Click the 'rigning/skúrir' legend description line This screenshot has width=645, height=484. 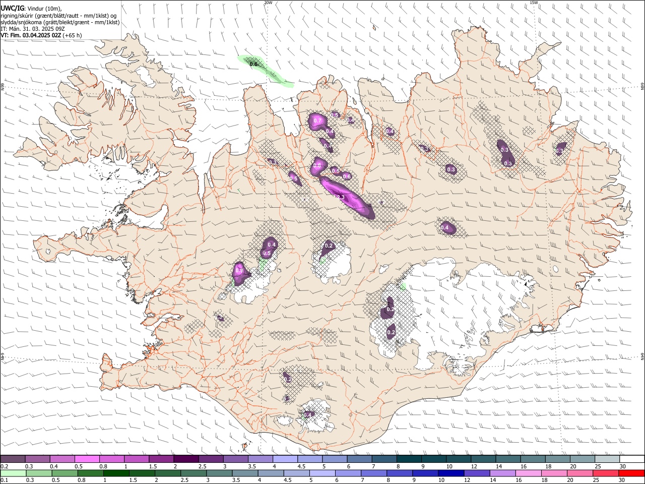pos(58,16)
